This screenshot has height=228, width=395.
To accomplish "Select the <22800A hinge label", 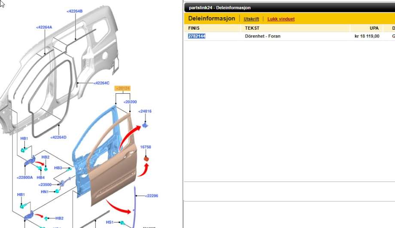I will click(x=25, y=178).
